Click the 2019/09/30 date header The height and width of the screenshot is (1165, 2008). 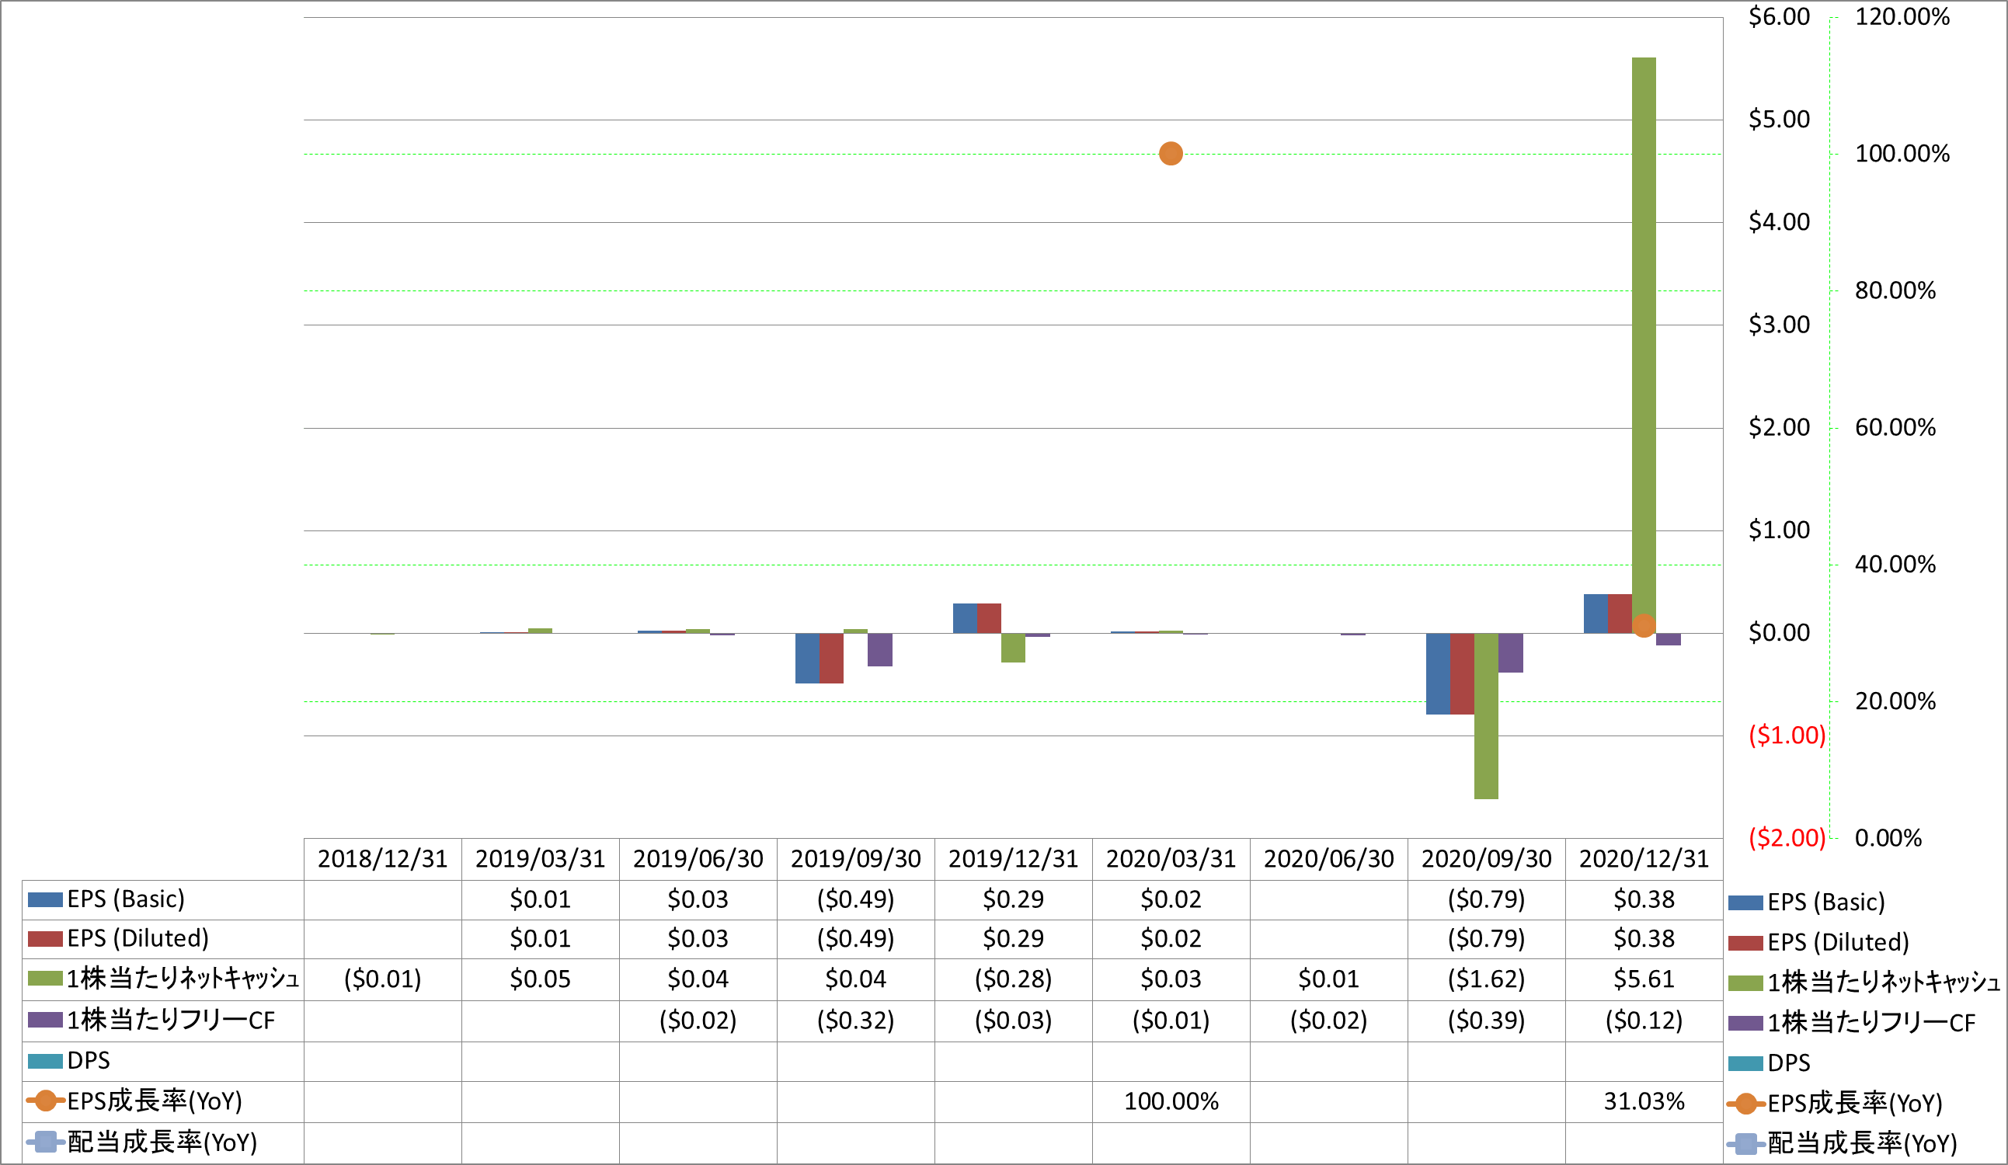click(x=856, y=859)
